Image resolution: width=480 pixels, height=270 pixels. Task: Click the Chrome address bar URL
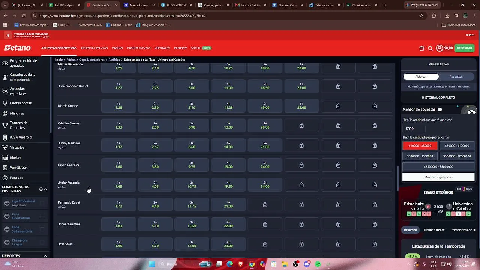pos(122,16)
